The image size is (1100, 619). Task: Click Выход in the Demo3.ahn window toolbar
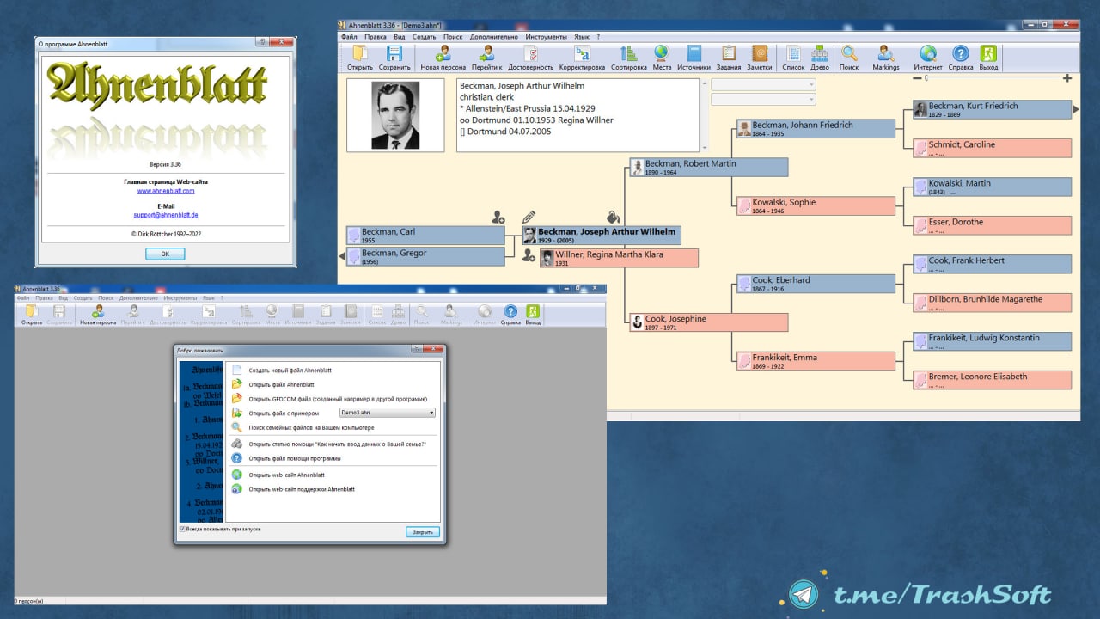point(988,58)
